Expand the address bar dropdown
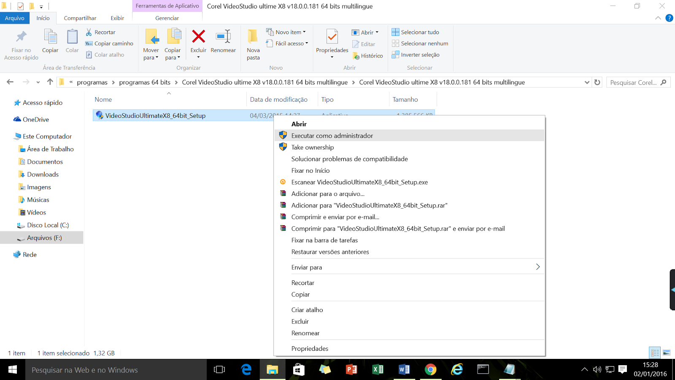Screen dimensions: 675x380 [587, 82]
